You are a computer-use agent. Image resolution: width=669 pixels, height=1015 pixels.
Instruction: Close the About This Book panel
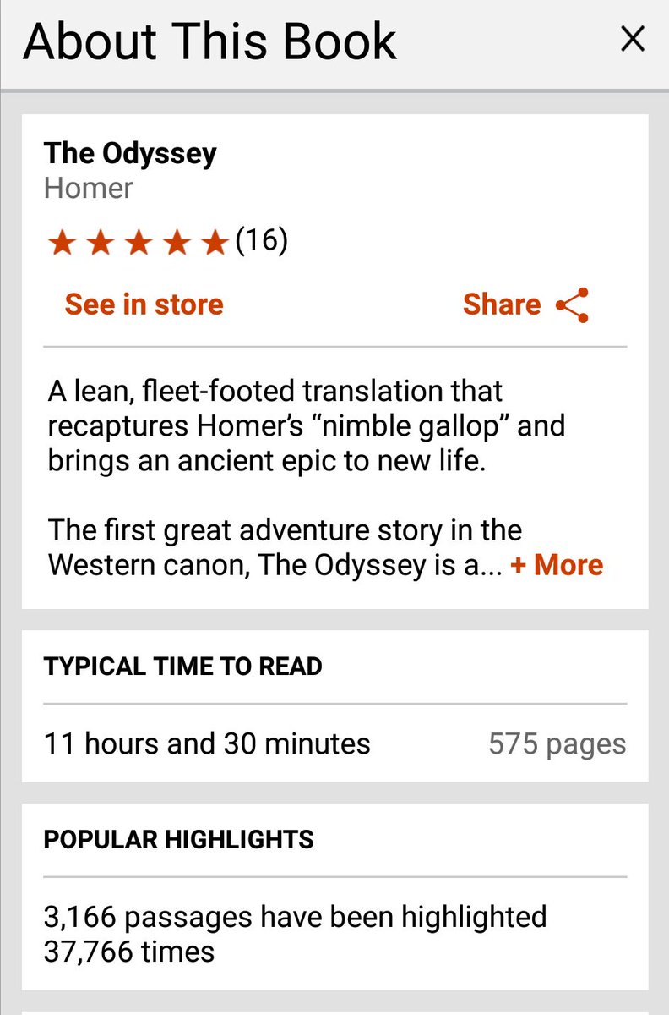(632, 40)
